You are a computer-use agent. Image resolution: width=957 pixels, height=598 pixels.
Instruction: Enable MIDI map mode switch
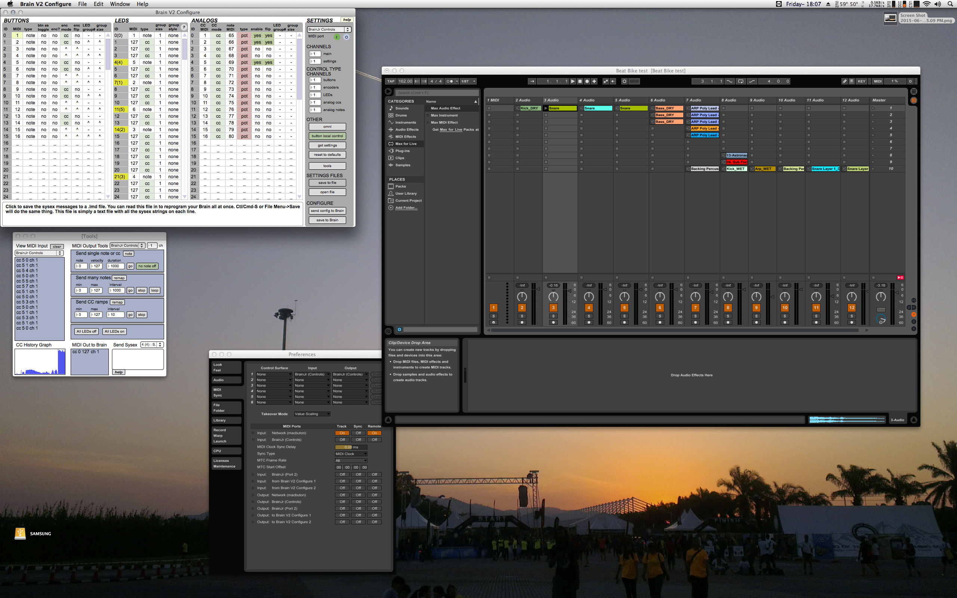[x=877, y=81]
